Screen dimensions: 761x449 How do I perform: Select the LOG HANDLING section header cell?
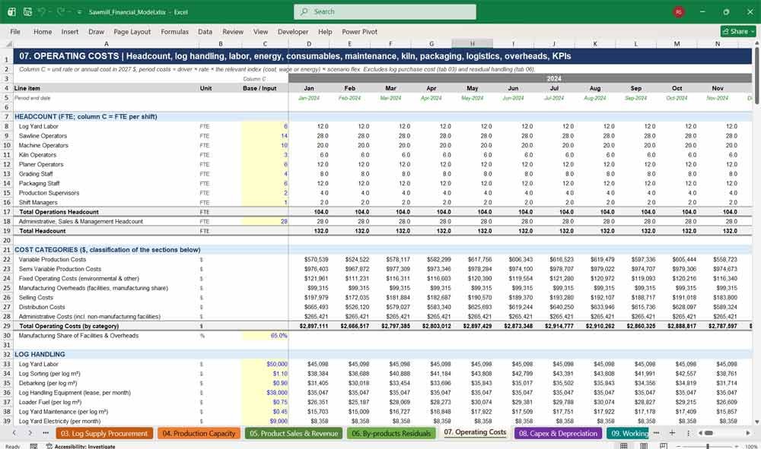pyautogui.click(x=107, y=355)
